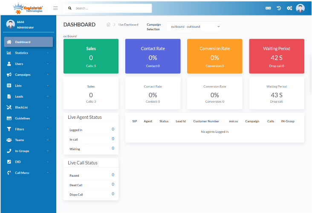Image resolution: width=312 pixels, height=213 pixels.
Task: Click the Live Dashboard breadcrumb link
Action: coord(128,25)
